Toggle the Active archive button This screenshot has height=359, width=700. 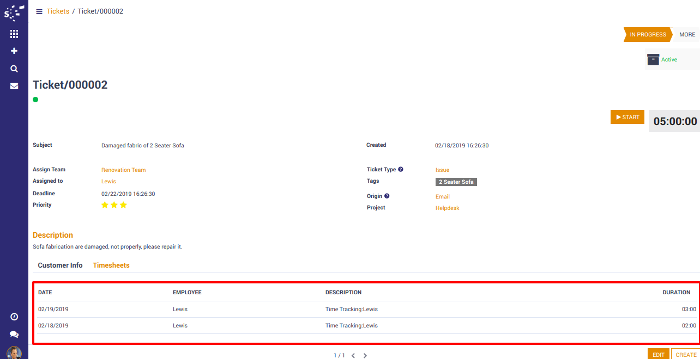[x=662, y=59]
